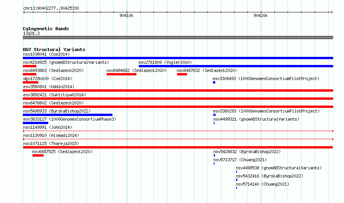Click the tiny blue nsv4498538 marker
The height and width of the screenshot is (203, 344).
pos(237,172)
